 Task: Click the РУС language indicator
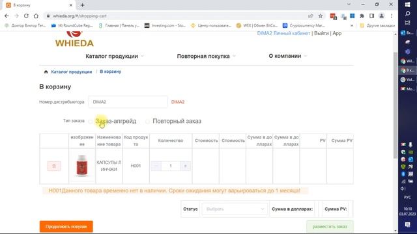(407, 198)
